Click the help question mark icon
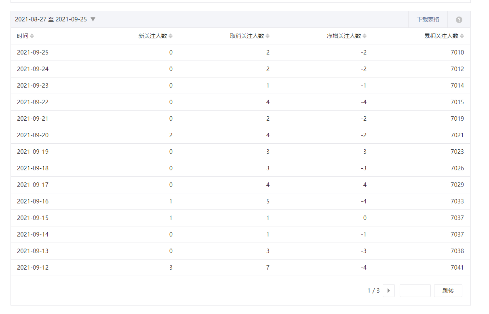489x314 pixels. tap(459, 20)
